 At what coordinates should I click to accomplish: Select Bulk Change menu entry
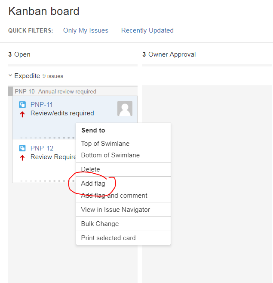coord(100,224)
